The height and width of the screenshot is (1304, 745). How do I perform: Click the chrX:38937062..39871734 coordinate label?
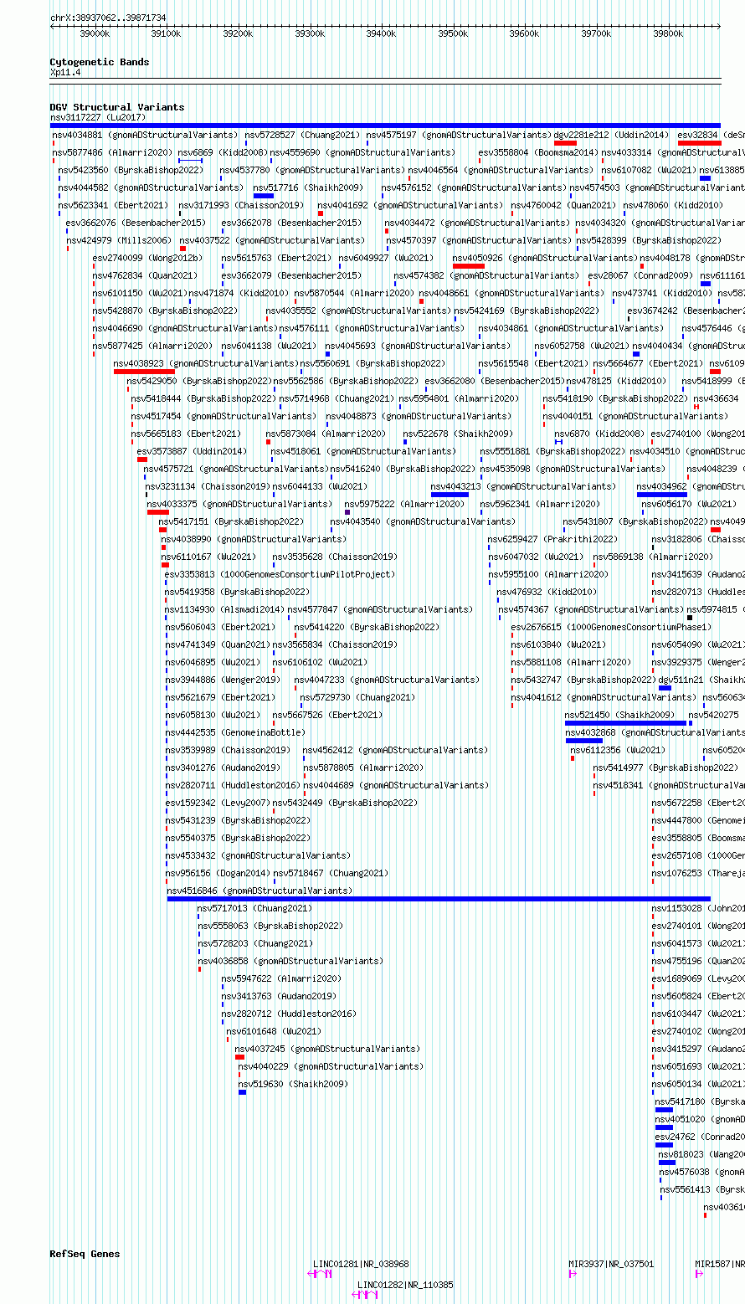(x=108, y=18)
